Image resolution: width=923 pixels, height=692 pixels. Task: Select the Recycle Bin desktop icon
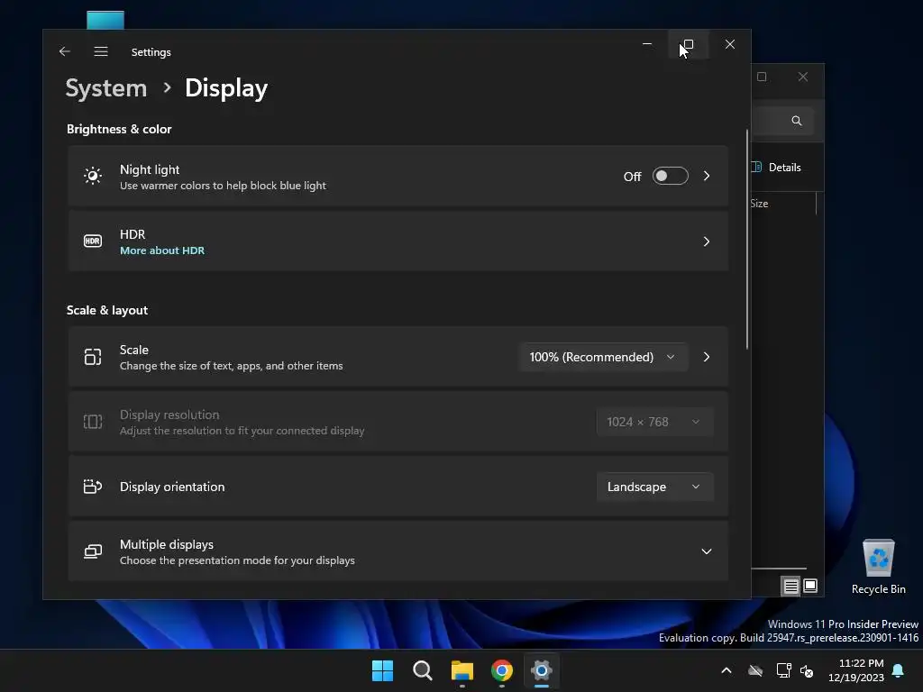878,567
